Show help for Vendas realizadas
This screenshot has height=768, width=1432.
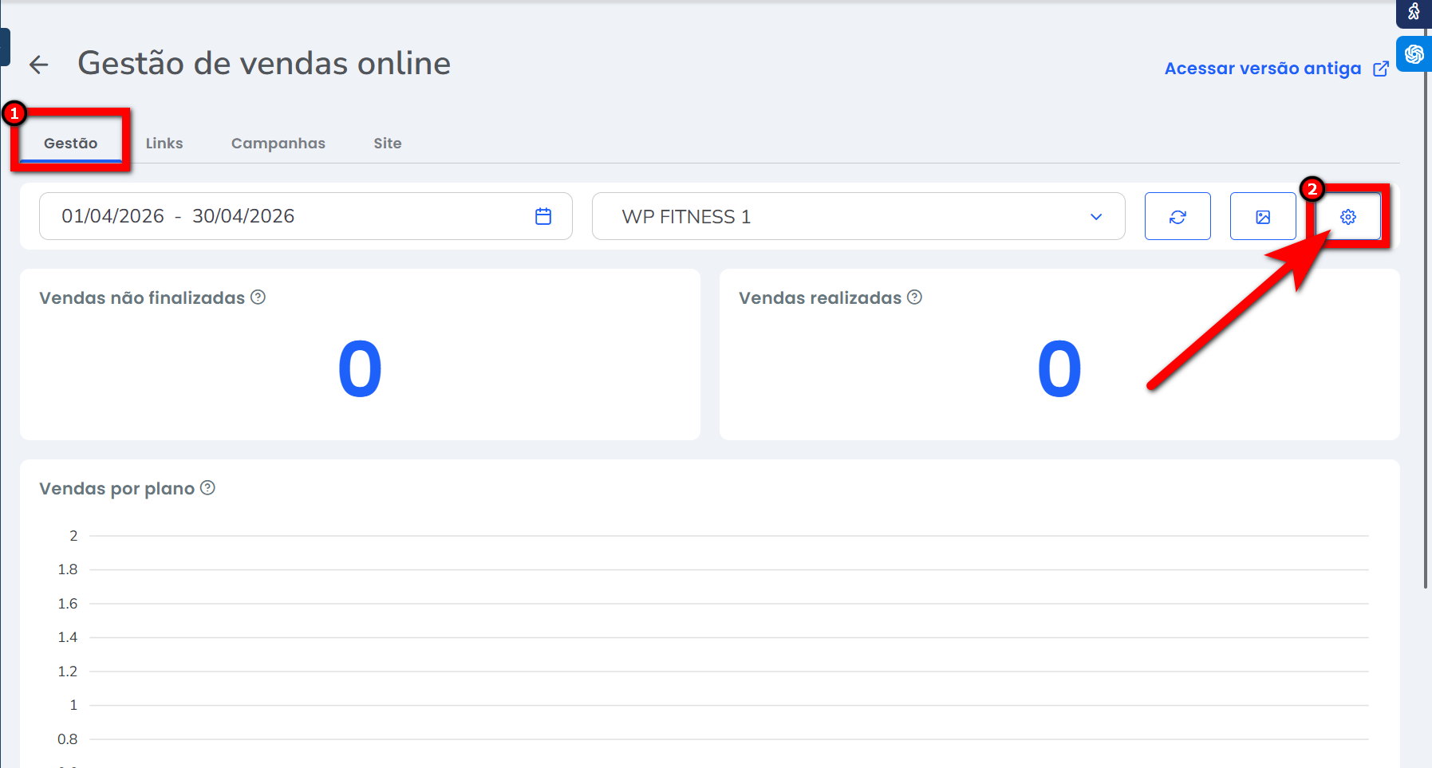[914, 297]
